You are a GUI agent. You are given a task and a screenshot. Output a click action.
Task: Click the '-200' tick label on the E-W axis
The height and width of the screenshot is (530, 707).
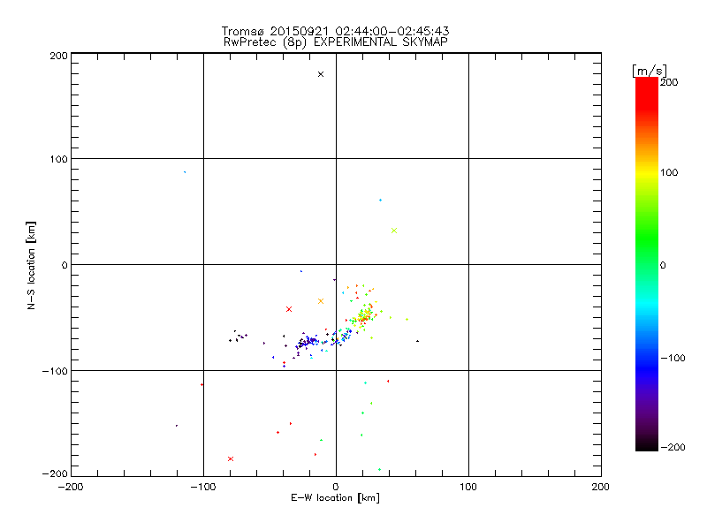[x=71, y=487]
